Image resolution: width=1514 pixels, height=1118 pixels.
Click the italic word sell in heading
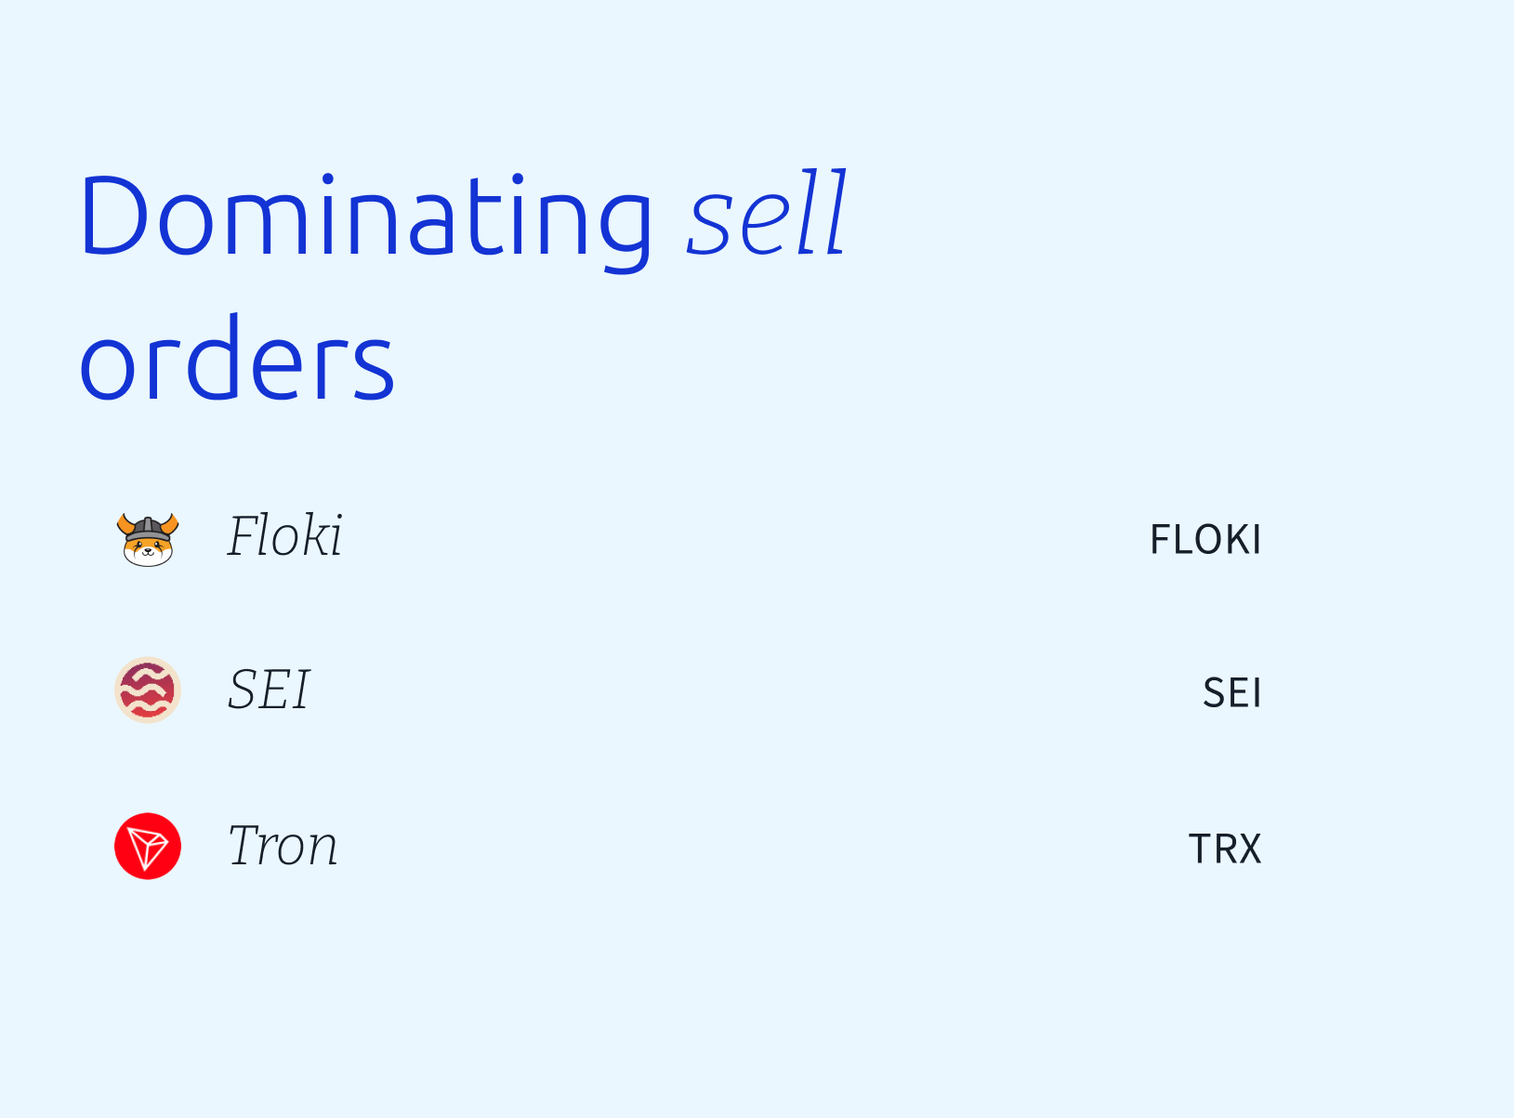tap(767, 214)
